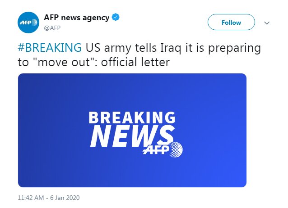The image size is (288, 208).
Task: Follow the AFP news agency account
Action: 231,22
